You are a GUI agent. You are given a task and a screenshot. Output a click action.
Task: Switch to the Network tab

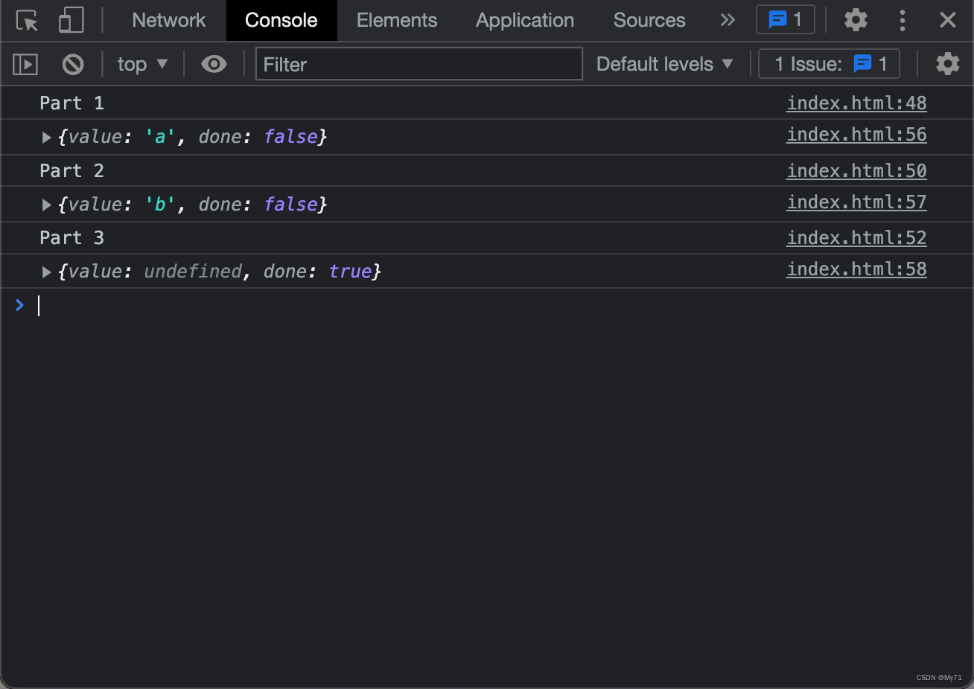168,20
